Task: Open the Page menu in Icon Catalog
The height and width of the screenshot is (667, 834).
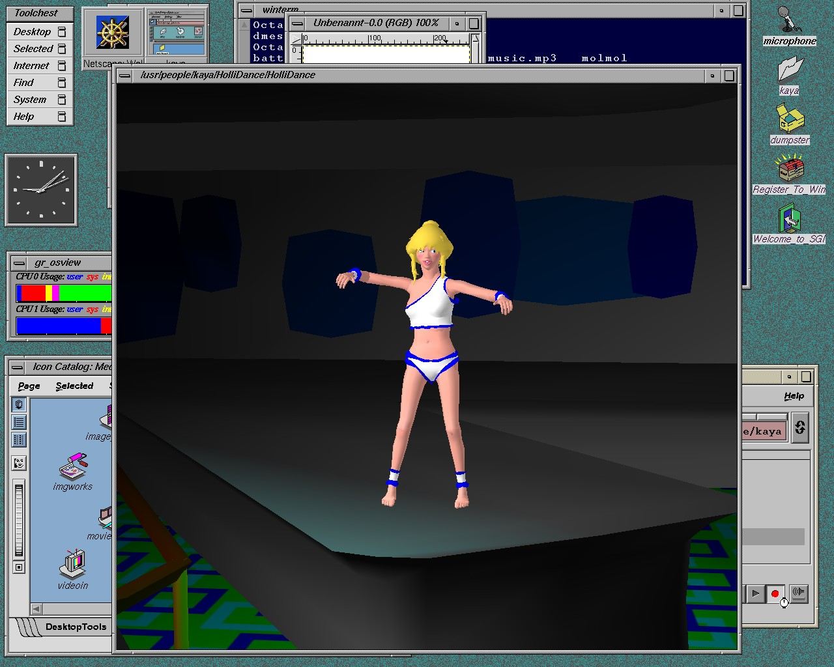Action: (29, 386)
